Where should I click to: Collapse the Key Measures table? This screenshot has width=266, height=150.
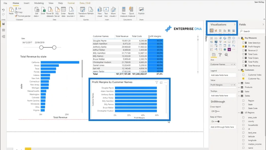[239, 38]
